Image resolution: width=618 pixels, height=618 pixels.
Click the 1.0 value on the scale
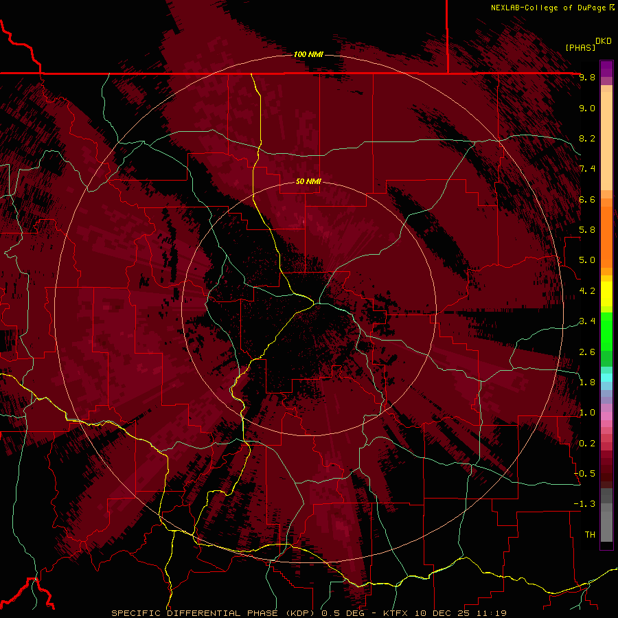(587, 413)
